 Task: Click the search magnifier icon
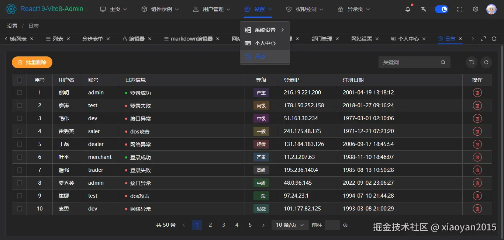[443, 62]
